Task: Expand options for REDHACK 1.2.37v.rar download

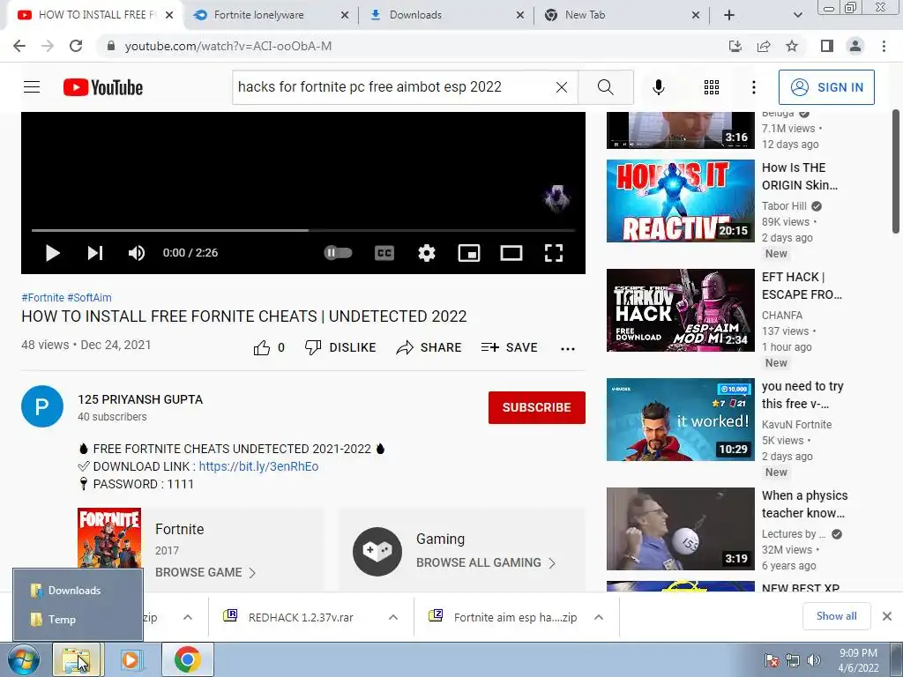Action: tap(393, 617)
